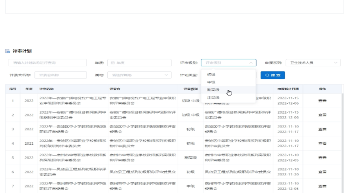Image resolution: width=344 pixels, height=193 pixels.
Task: Click 查看 link for row 1
Action: click(x=322, y=101)
